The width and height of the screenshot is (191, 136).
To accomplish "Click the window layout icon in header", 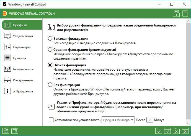I will (x=185, y=14).
